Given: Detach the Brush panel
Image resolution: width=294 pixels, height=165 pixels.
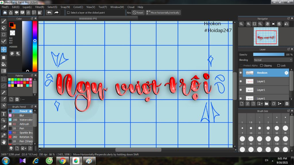Looking at the screenshot, I should click(x=32, y=107).
